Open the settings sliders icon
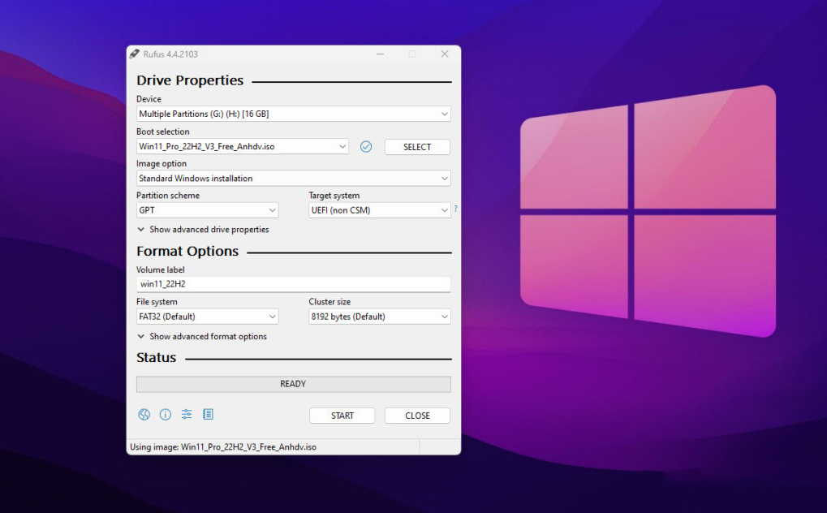 coord(187,415)
